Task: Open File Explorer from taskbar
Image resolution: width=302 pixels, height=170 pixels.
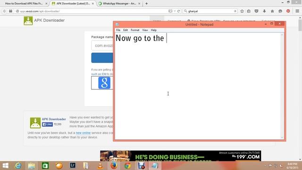Action: click(32, 166)
